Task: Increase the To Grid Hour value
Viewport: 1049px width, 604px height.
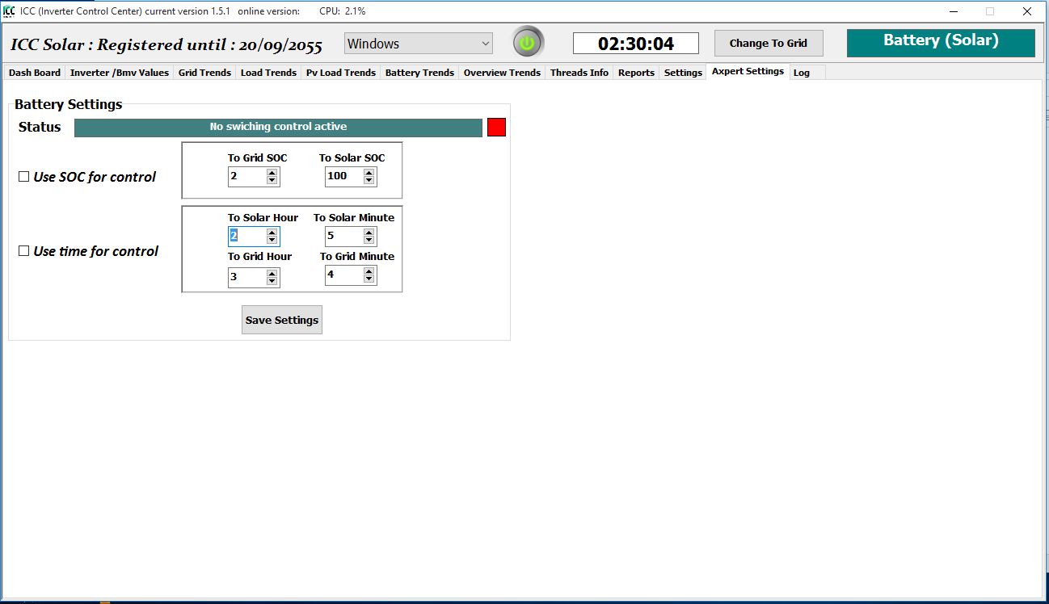Action: click(272, 274)
